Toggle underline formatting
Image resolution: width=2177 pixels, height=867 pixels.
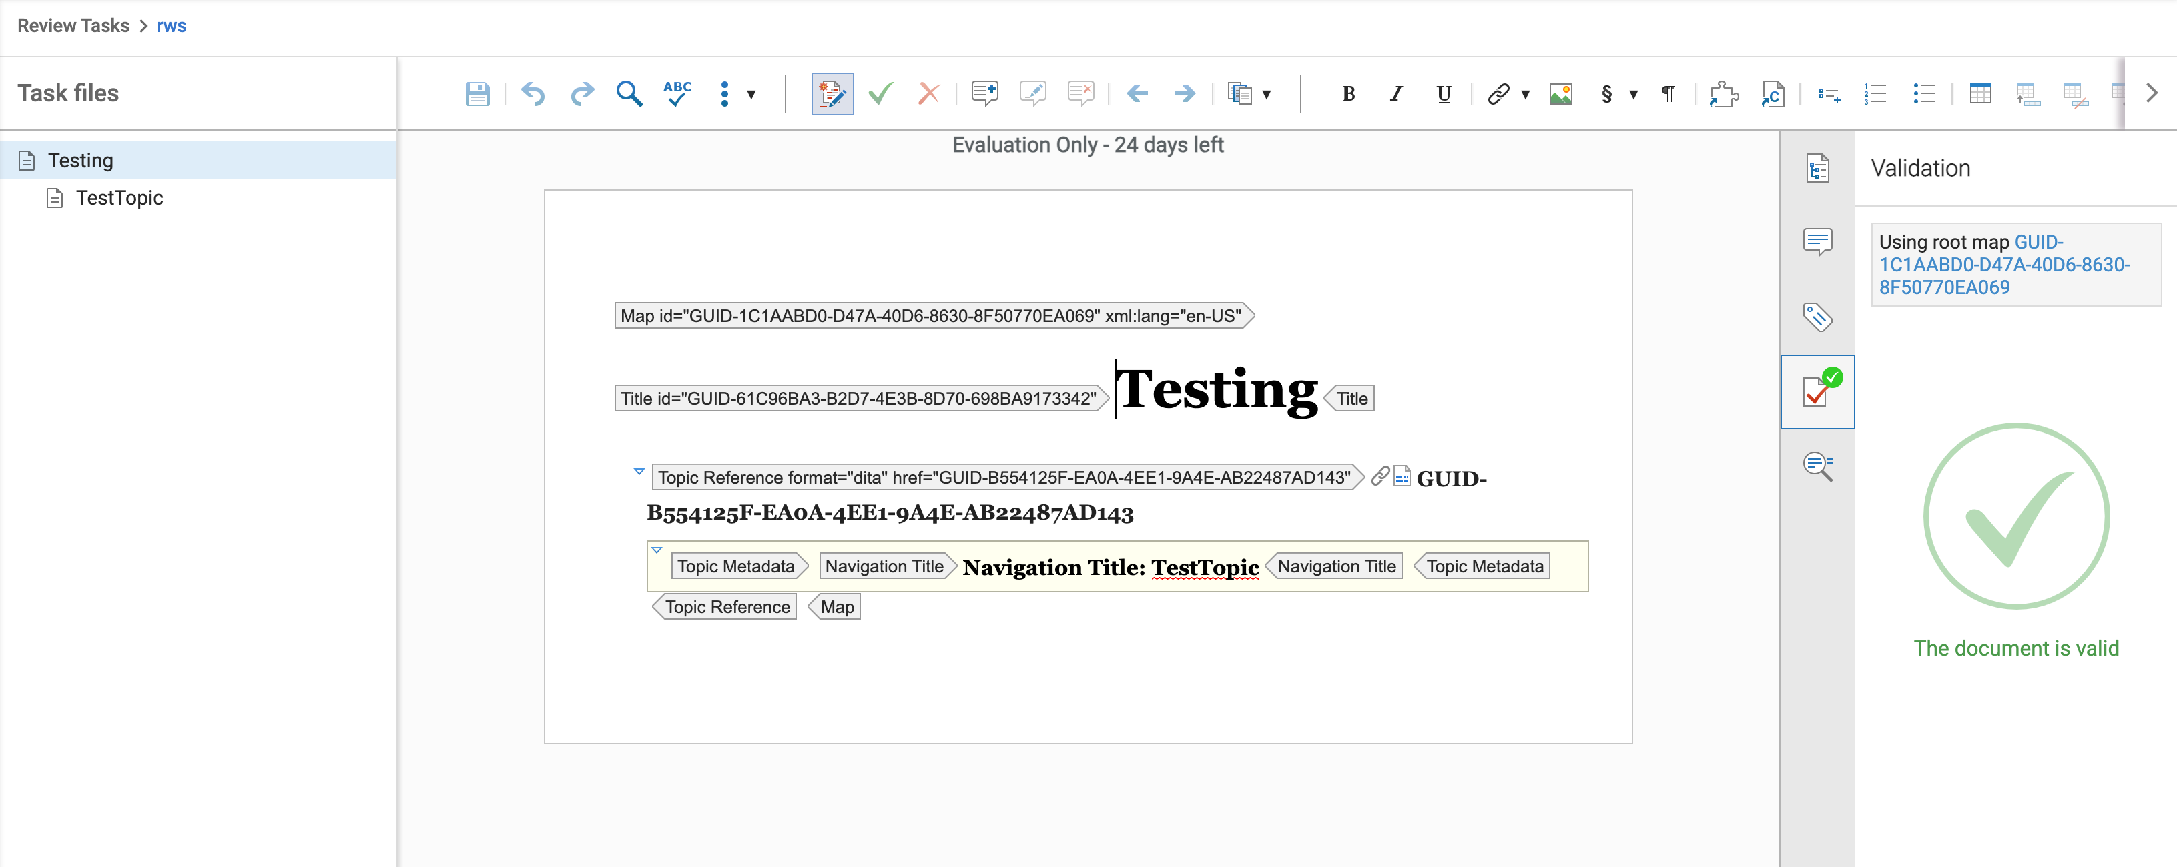pos(1444,94)
